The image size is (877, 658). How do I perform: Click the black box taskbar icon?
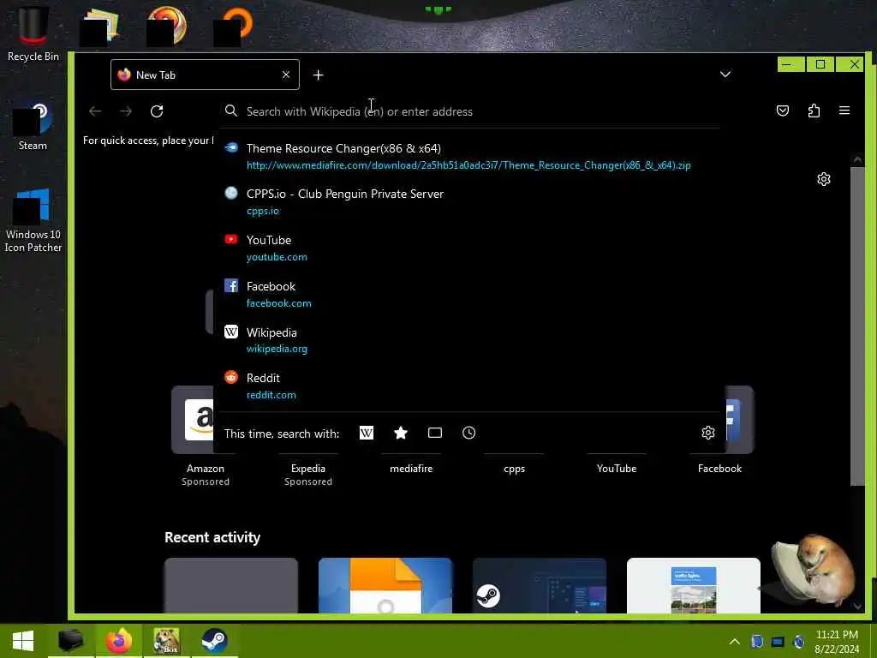click(x=70, y=641)
